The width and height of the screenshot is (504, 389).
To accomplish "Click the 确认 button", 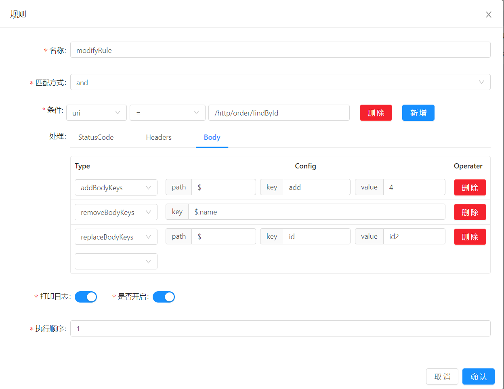I will click(478, 376).
